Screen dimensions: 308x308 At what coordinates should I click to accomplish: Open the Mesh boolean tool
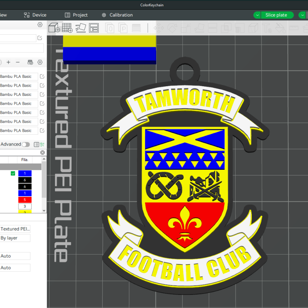[x=226, y=28]
